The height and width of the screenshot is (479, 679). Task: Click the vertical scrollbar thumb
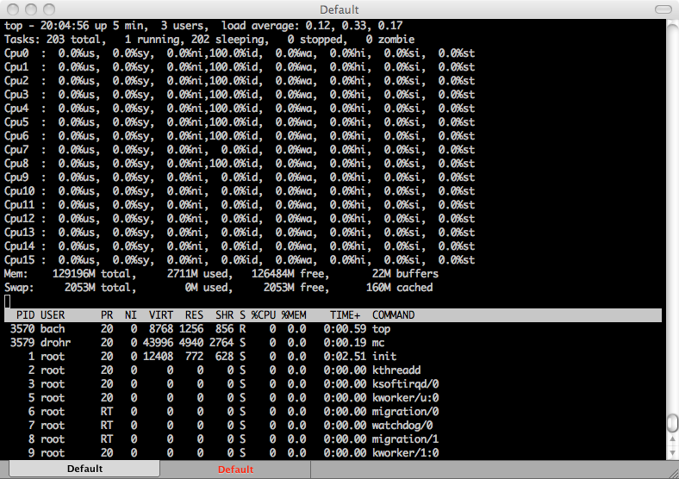point(672,425)
